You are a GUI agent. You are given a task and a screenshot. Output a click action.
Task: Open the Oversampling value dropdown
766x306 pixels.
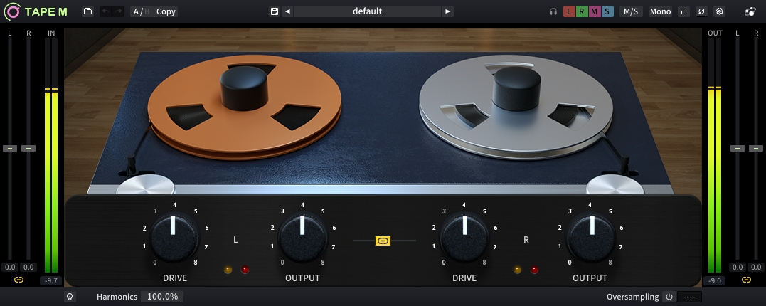689,297
